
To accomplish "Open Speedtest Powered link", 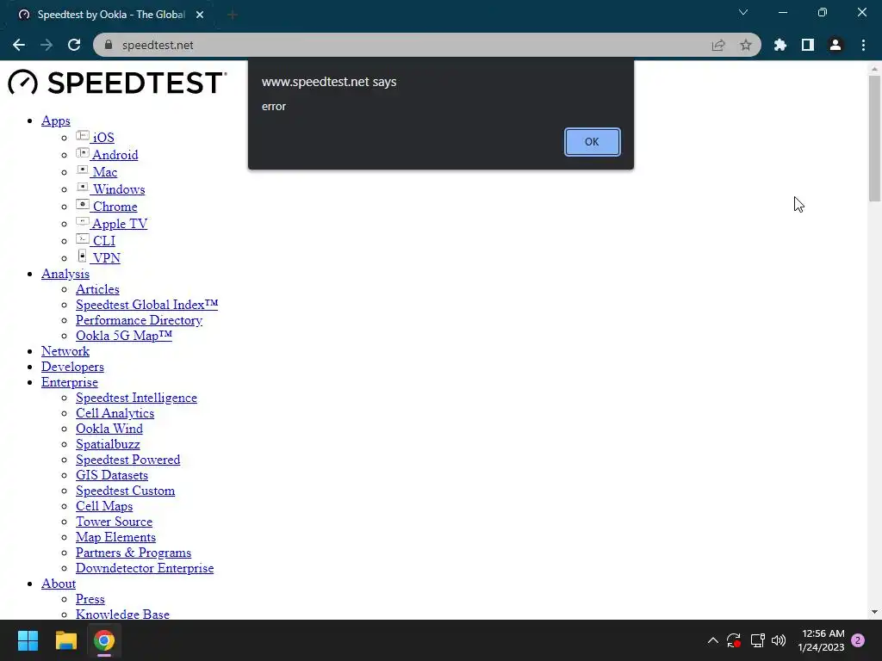I will tap(127, 460).
